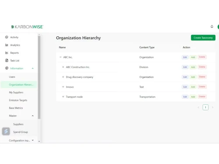The width and height of the screenshot is (219, 164).
Task: Click the sidebar vertical scrollbar
Action: tap(39, 77)
